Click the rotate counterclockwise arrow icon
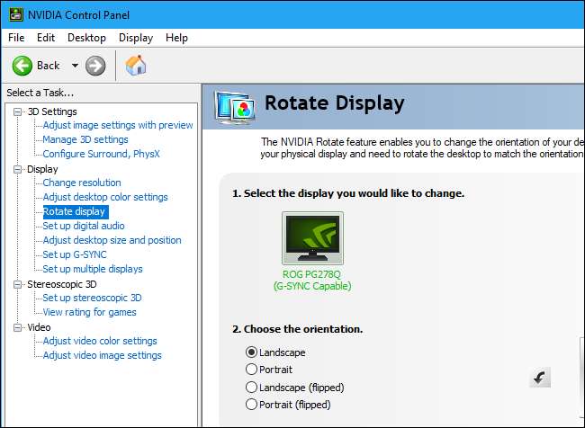The image size is (585, 428). coord(540,378)
